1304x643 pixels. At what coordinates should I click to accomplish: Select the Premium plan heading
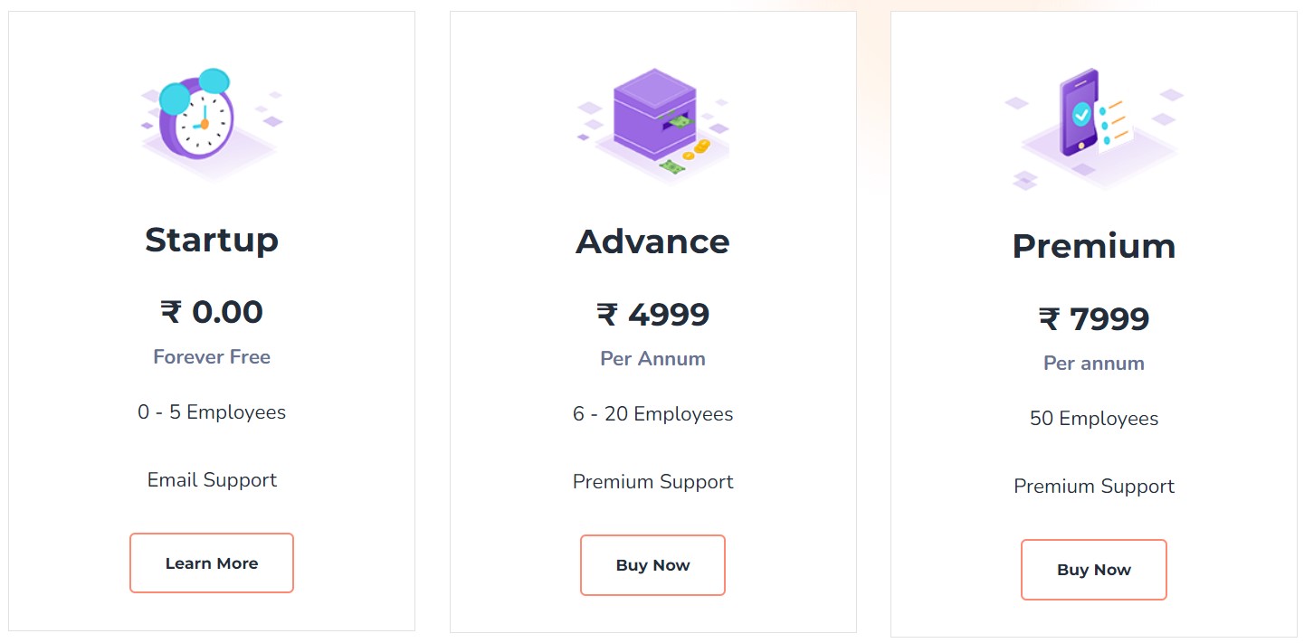click(x=1093, y=246)
